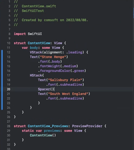Click 'SwiftUI' on the import line
The height and width of the screenshot is (150, 134).
[35, 34]
